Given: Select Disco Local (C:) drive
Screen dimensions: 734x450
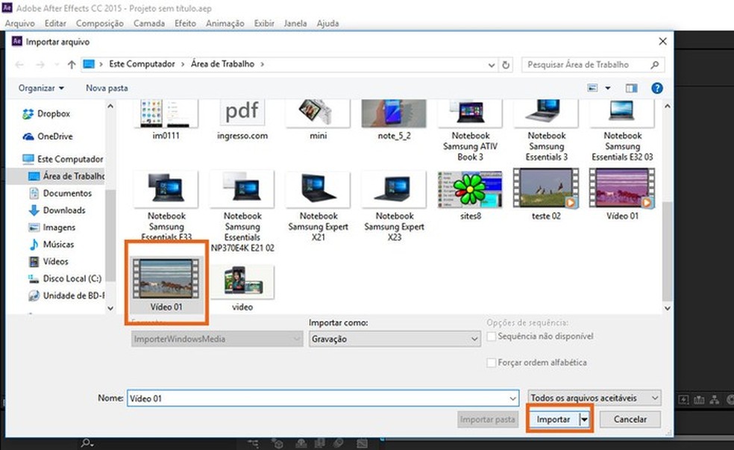Looking at the screenshot, I should coord(72,278).
